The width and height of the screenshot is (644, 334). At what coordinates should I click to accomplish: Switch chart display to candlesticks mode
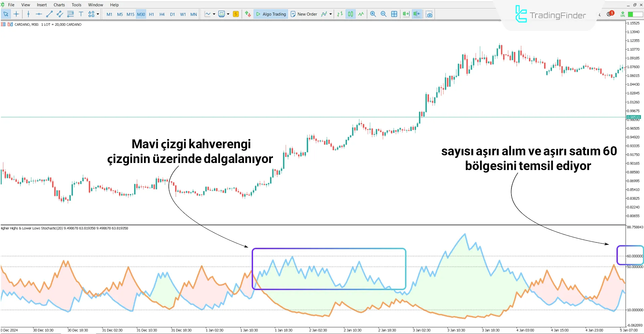coord(350,14)
